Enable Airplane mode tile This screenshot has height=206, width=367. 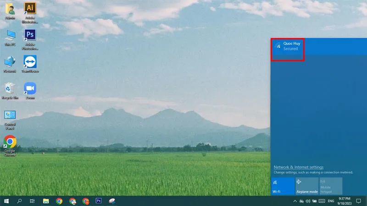pyautogui.click(x=307, y=186)
